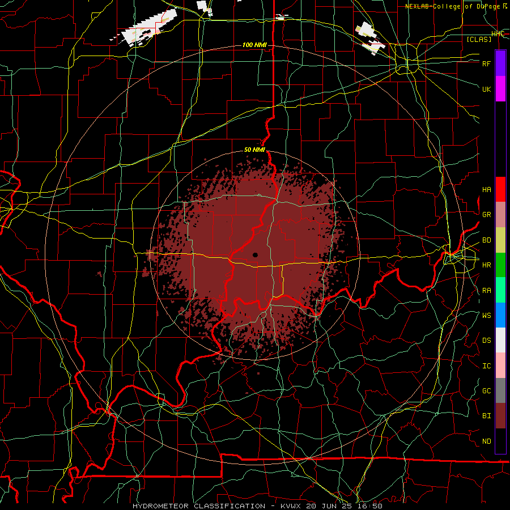Click the 100 NMI range ring label
This screenshot has height=510, width=510.
point(254,45)
